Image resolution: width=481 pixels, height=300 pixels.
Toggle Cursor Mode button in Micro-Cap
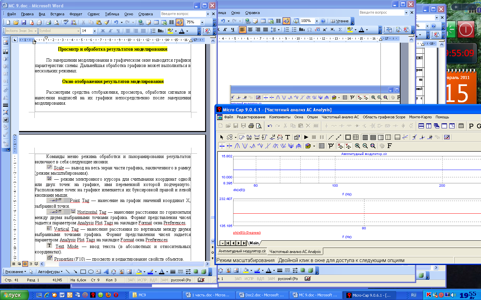[x=249, y=137]
